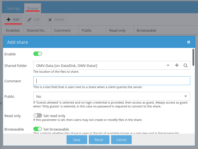The height and width of the screenshot is (149, 198).
Task: Sort by the Enabled column header
Action: [13, 30]
